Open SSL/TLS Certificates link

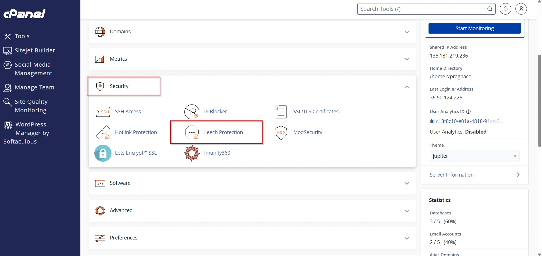click(x=316, y=112)
